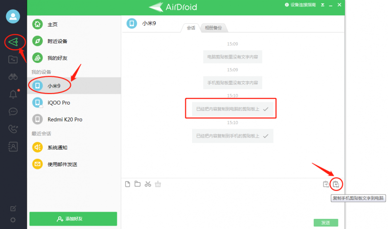Viewport: 388px width, 229px height.
Task: Switch to the 会话 tab
Action: [x=191, y=28]
